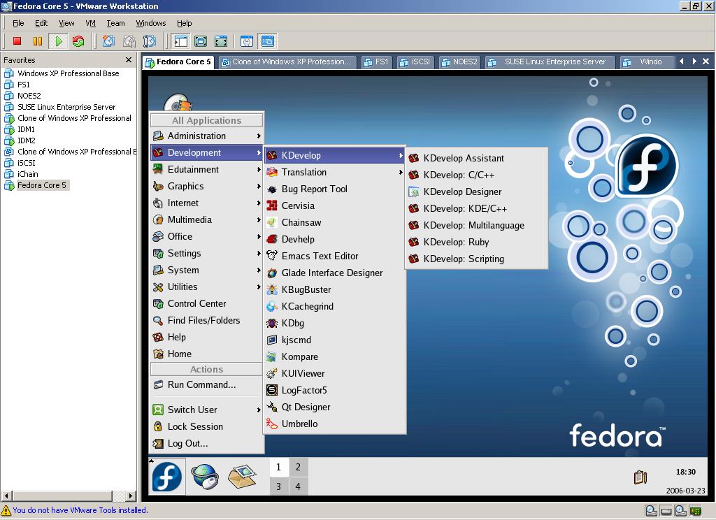Image resolution: width=716 pixels, height=520 pixels.
Task: Click the clipboard tray icon near the clock
Action: tap(640, 477)
